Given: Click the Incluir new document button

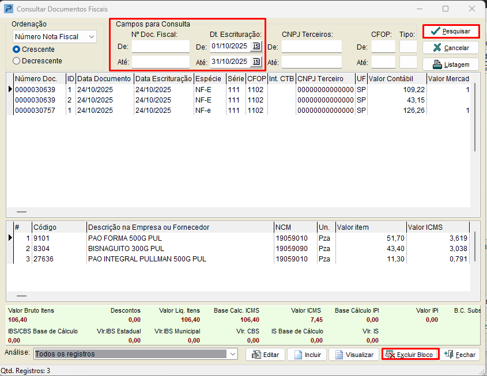Looking at the screenshot, I should click(x=307, y=355).
